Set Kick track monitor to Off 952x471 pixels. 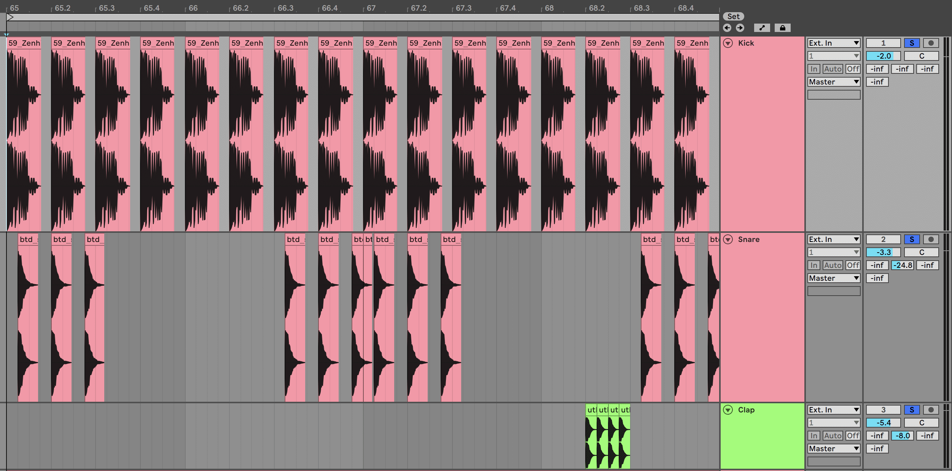click(853, 69)
